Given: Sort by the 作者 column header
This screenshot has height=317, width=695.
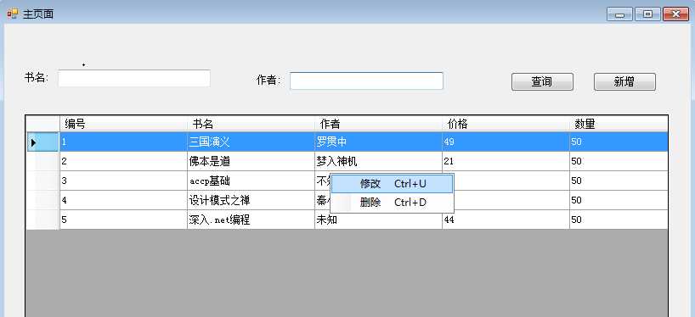Looking at the screenshot, I should pos(379,124).
